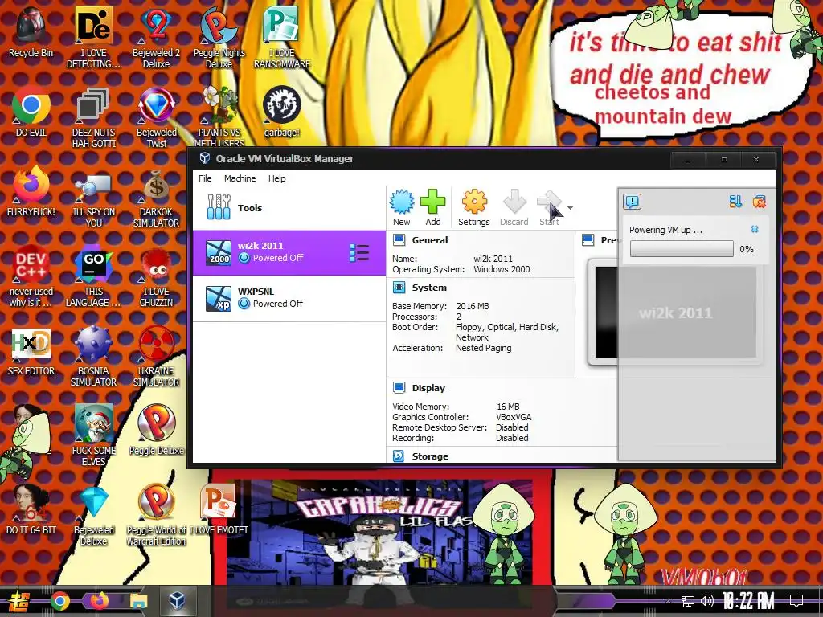823x617 pixels.
Task: Open I LOVE CHUZZIN desktop icon
Action: (156, 276)
